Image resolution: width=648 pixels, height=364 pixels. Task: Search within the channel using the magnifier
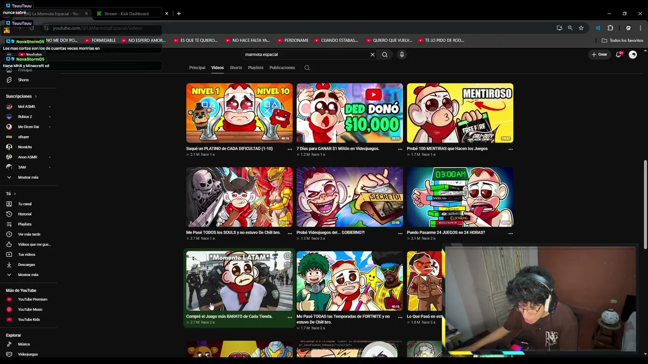(x=307, y=68)
